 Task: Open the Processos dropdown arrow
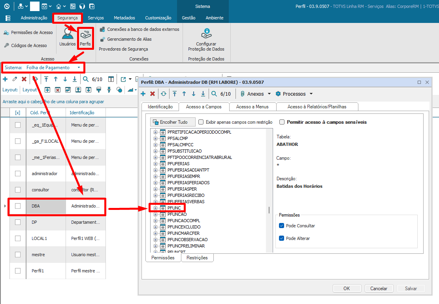tap(311, 94)
